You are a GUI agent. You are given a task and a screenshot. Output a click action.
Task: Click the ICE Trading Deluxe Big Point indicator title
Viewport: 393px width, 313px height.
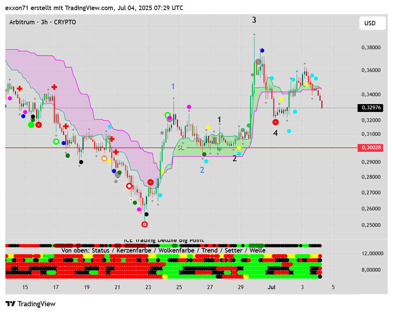tap(163, 240)
